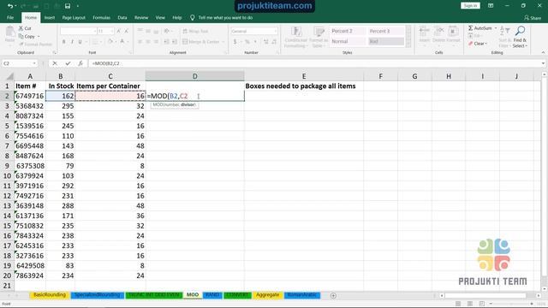Open Conditional Formatting icon
Viewport: 548px width, 308px height.
pos(296,32)
